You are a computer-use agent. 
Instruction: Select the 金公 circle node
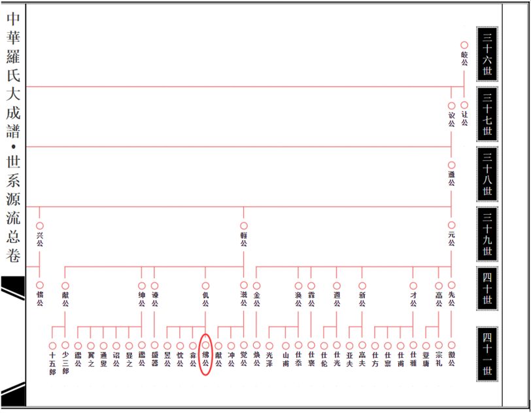pyautogui.click(x=256, y=286)
